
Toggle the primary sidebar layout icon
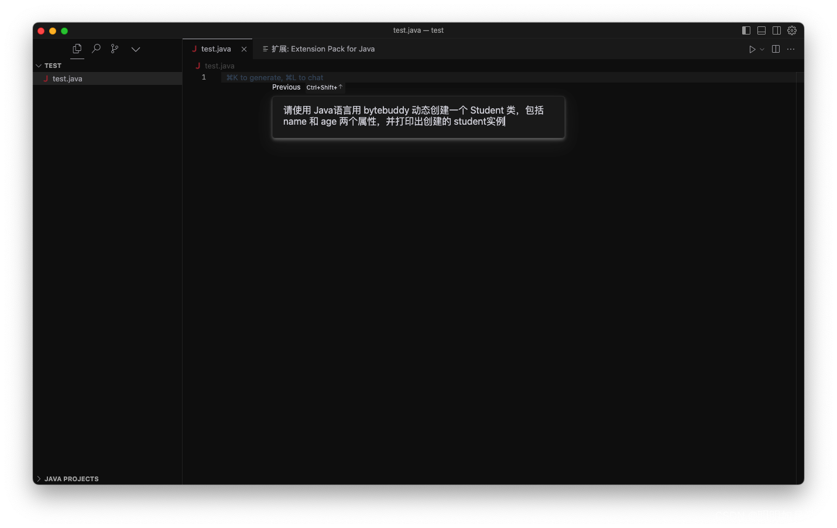point(746,30)
